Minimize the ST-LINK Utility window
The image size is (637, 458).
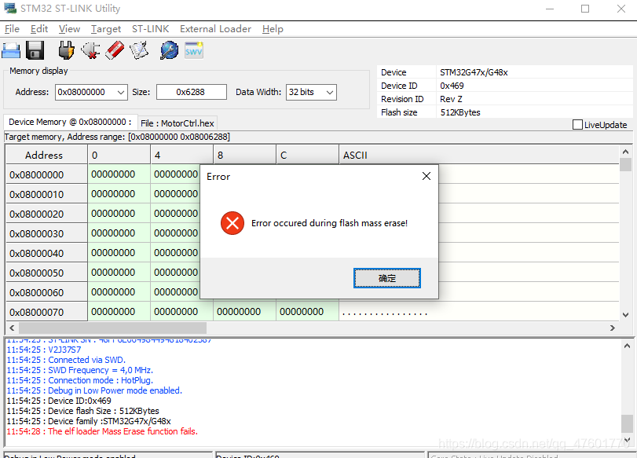550,9
